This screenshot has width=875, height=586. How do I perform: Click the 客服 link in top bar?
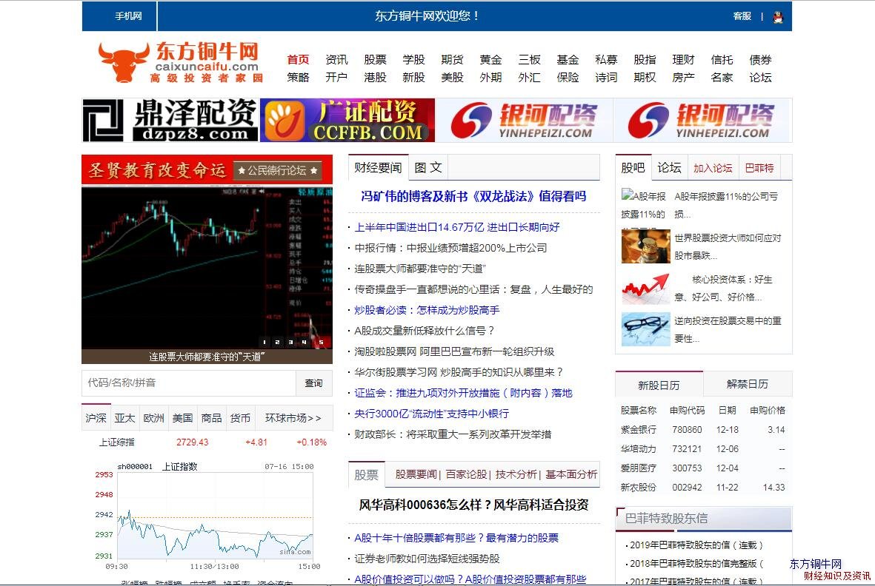coord(742,16)
